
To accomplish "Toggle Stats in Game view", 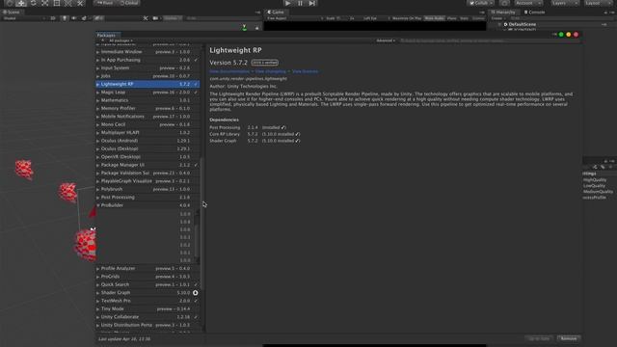I will click(465, 18).
